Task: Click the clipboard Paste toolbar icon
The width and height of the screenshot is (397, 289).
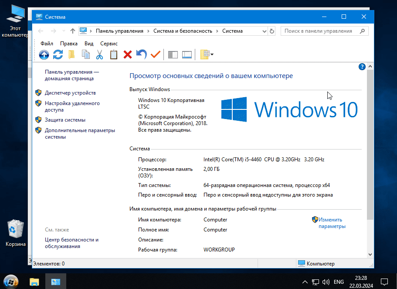Action: (x=114, y=54)
